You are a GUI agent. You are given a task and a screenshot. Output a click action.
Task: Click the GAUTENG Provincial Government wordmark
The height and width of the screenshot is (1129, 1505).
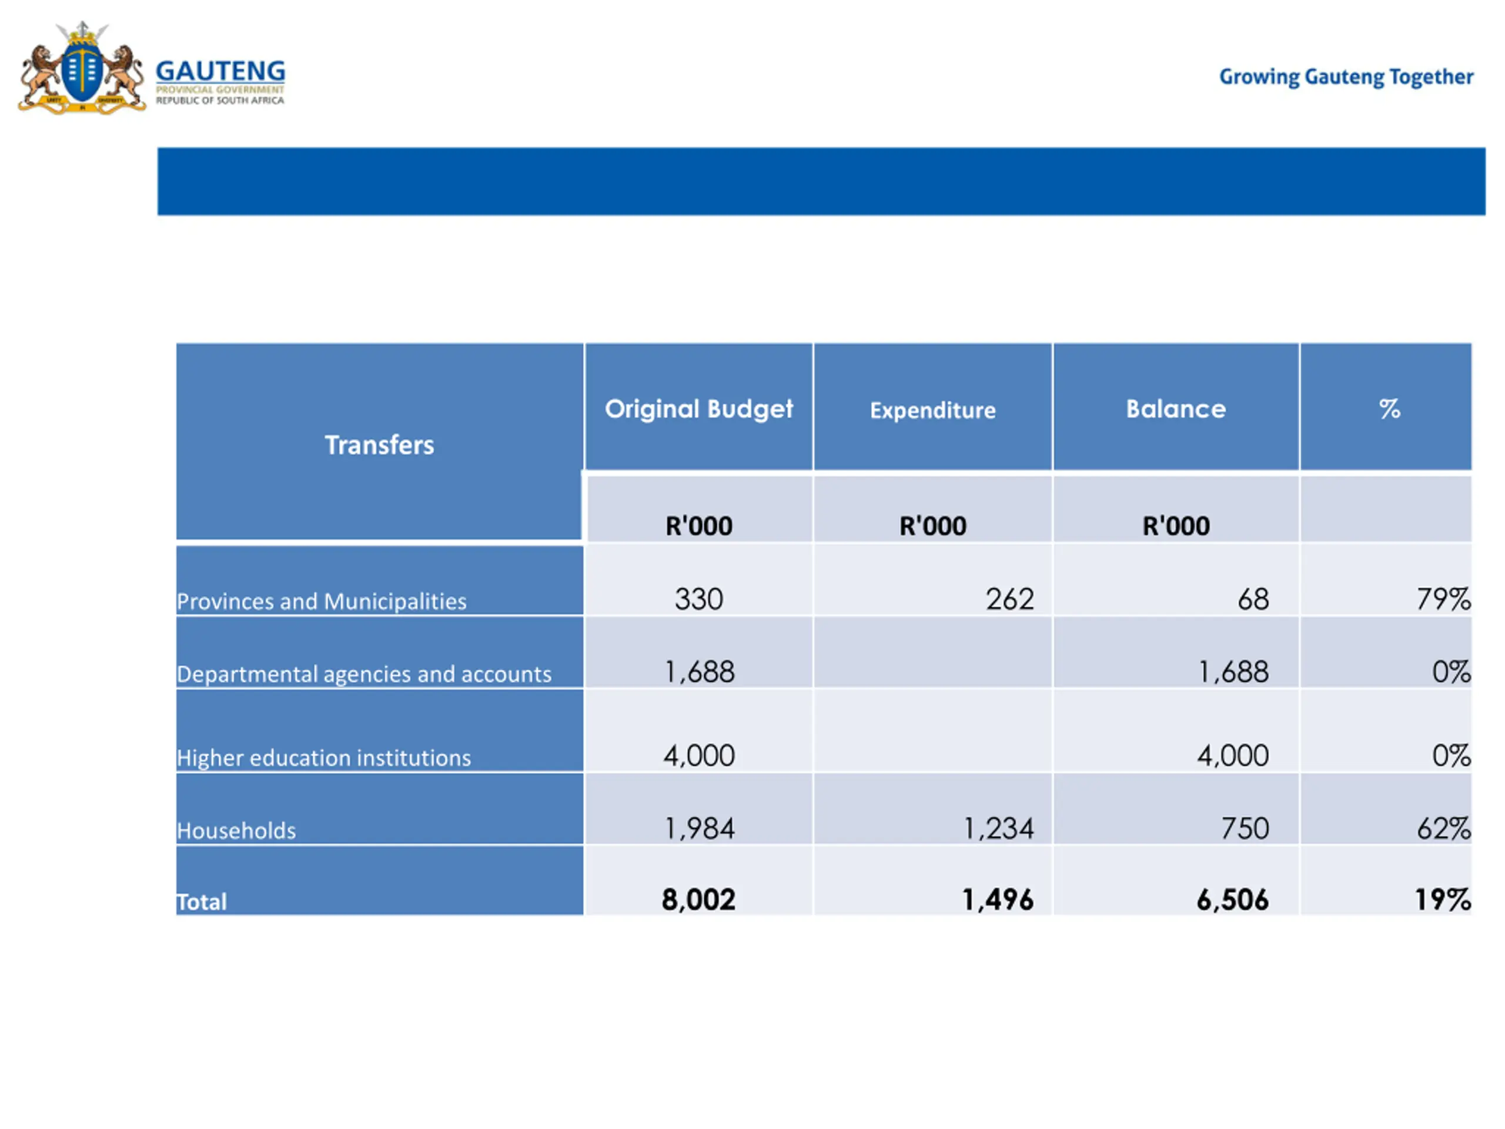coord(220,82)
